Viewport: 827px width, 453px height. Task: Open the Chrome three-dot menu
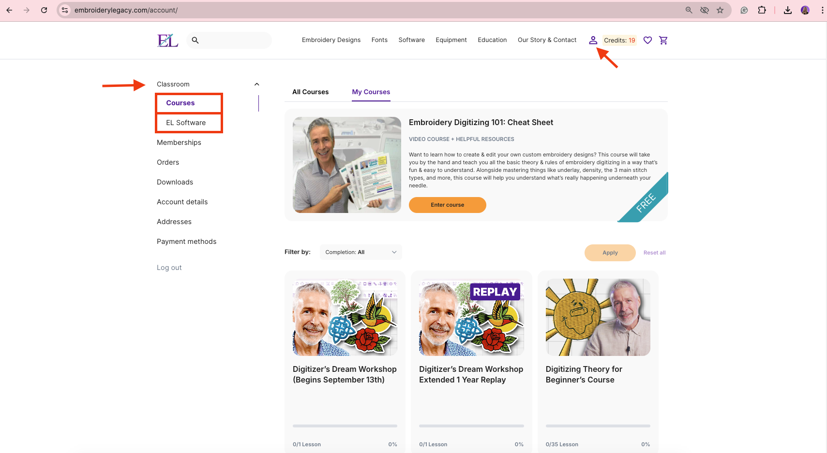[x=822, y=10]
